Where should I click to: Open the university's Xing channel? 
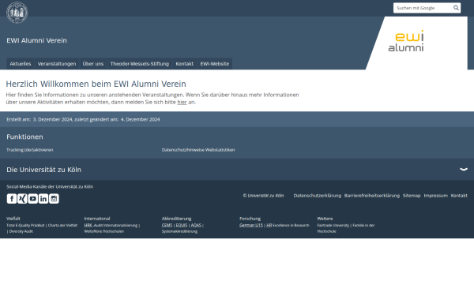pos(22,199)
